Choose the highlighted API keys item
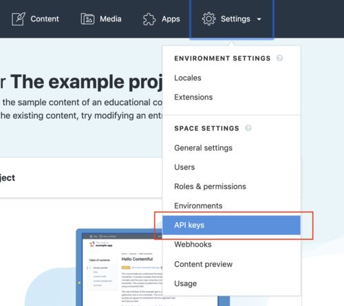The image size is (344, 306). coord(232,225)
